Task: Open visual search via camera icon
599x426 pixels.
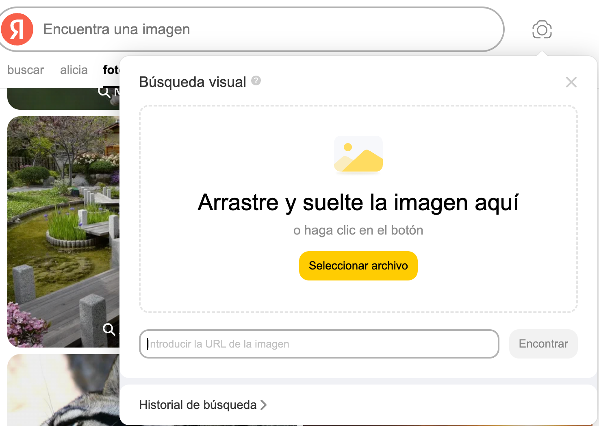Action: 542,30
